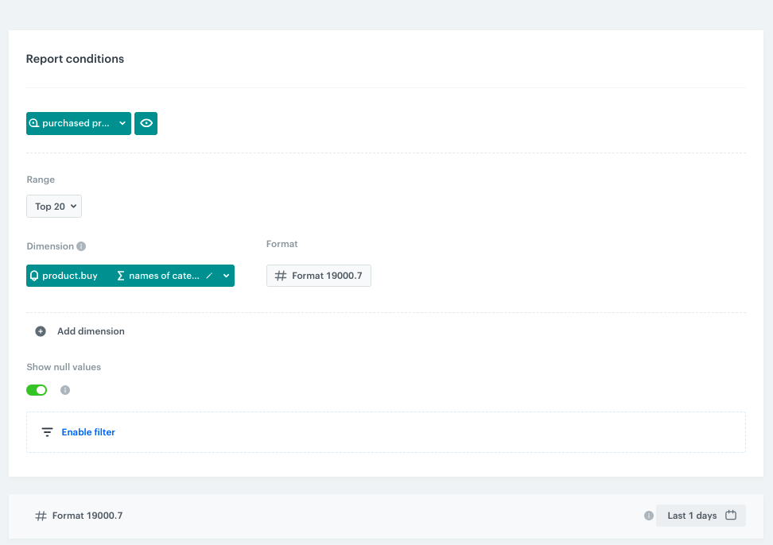Expand the purchased products event dropdown
This screenshot has width=773, height=545.
122,123
